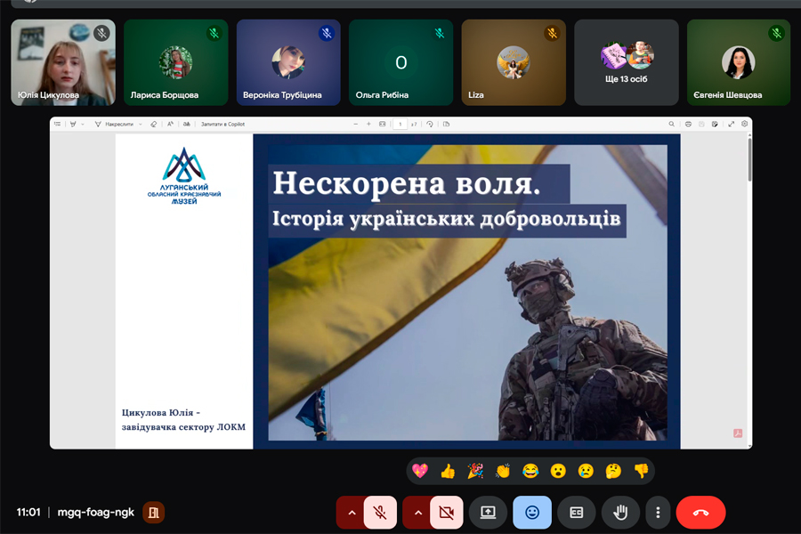Open the Накреслити draw tool dropdown

point(141,125)
